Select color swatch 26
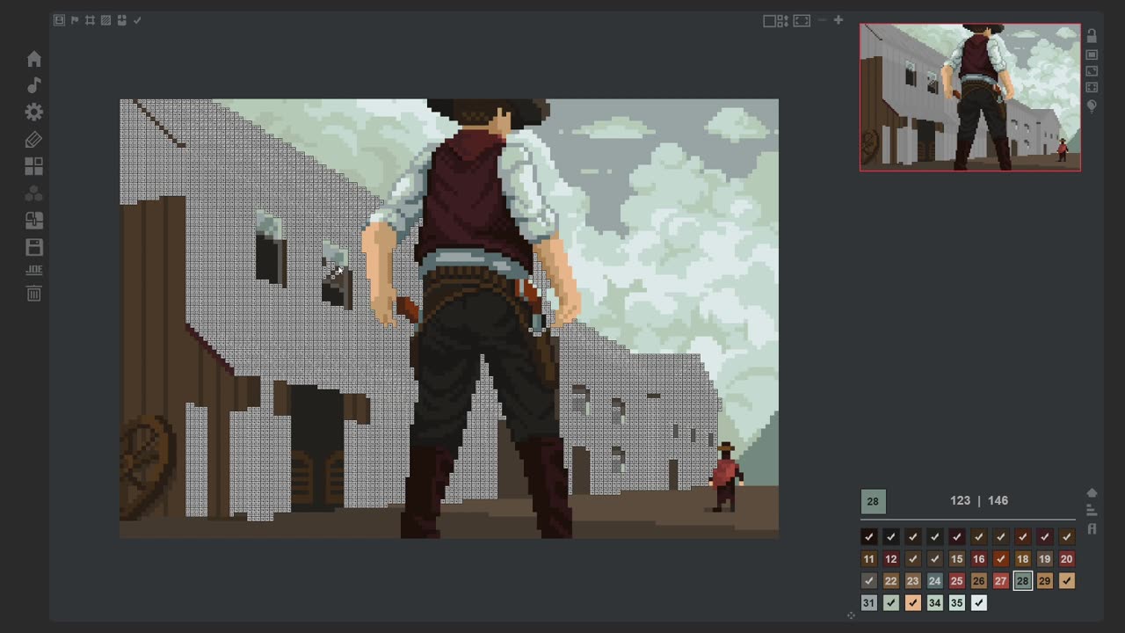Screen dimensions: 1125x633 click(x=978, y=580)
